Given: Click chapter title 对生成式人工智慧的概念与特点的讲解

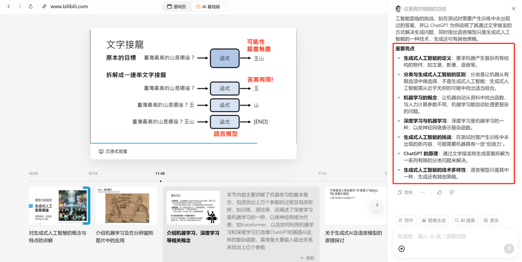Looking at the screenshot, I should tap(58, 236).
